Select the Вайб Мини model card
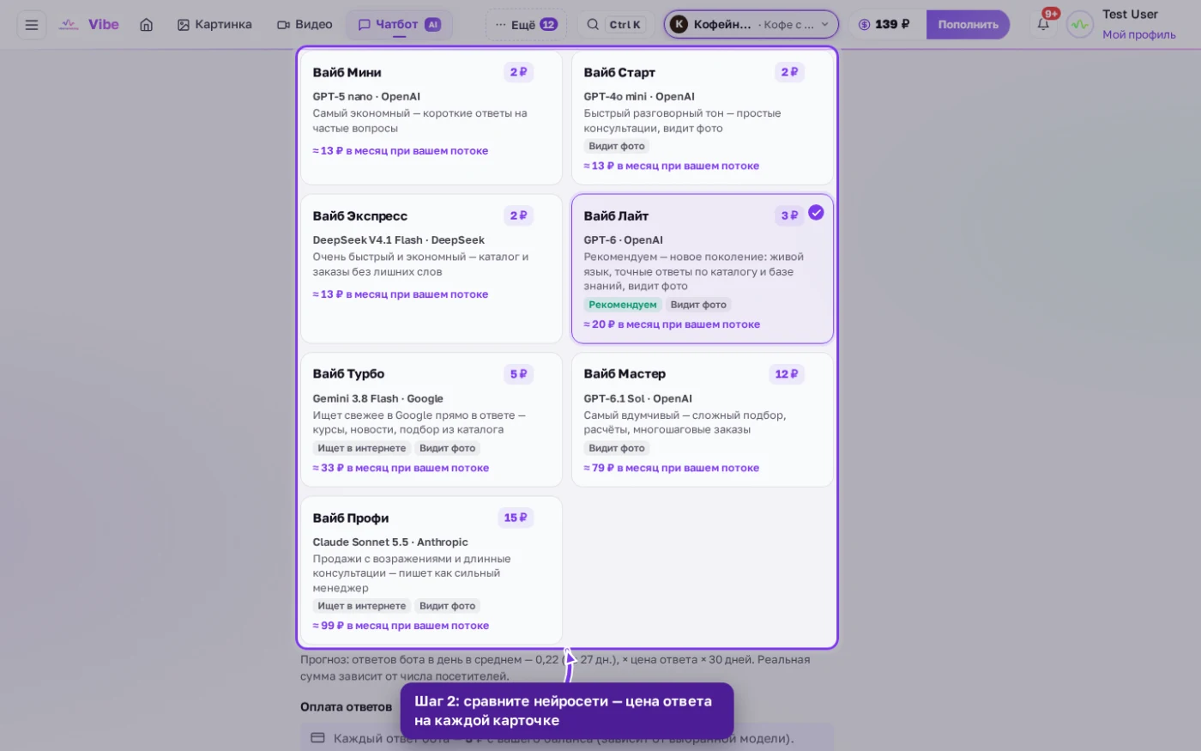Screen dimensions: 1201x751 click(x=431, y=118)
